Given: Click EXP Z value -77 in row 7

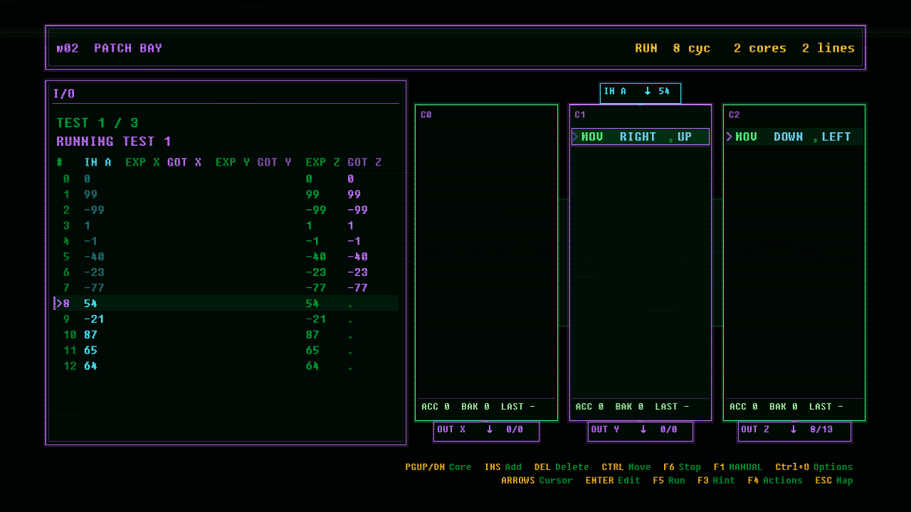Looking at the screenshot, I should (316, 289).
